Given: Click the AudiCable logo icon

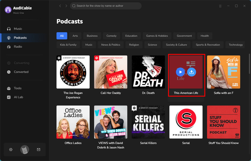Looking at the screenshot, I should pyautogui.click(x=8, y=10).
